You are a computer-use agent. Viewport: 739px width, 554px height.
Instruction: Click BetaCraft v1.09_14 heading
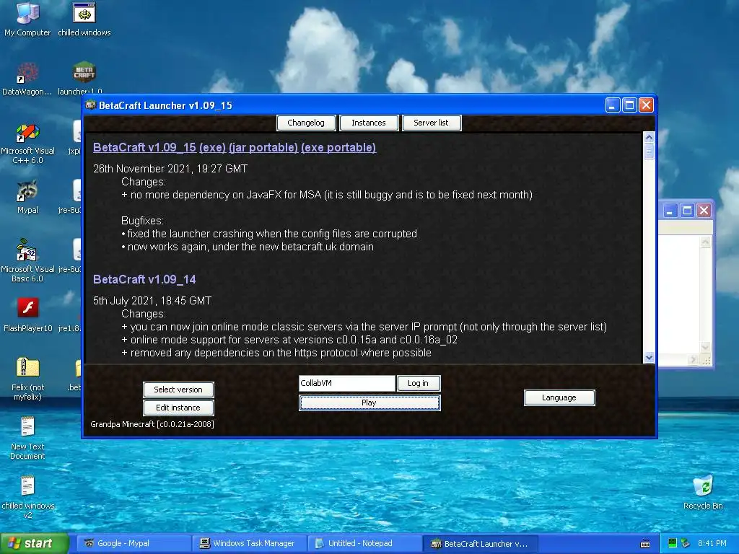pyautogui.click(x=144, y=279)
